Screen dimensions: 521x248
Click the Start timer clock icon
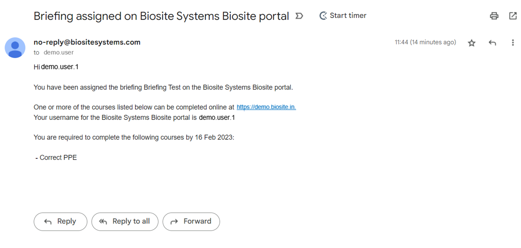(323, 16)
